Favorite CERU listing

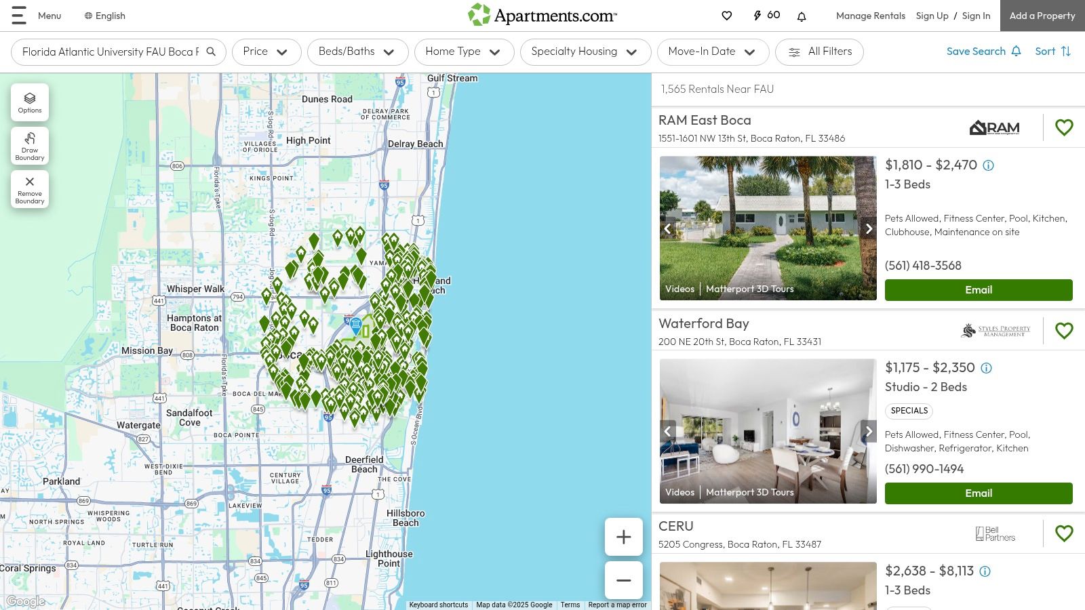(1064, 533)
